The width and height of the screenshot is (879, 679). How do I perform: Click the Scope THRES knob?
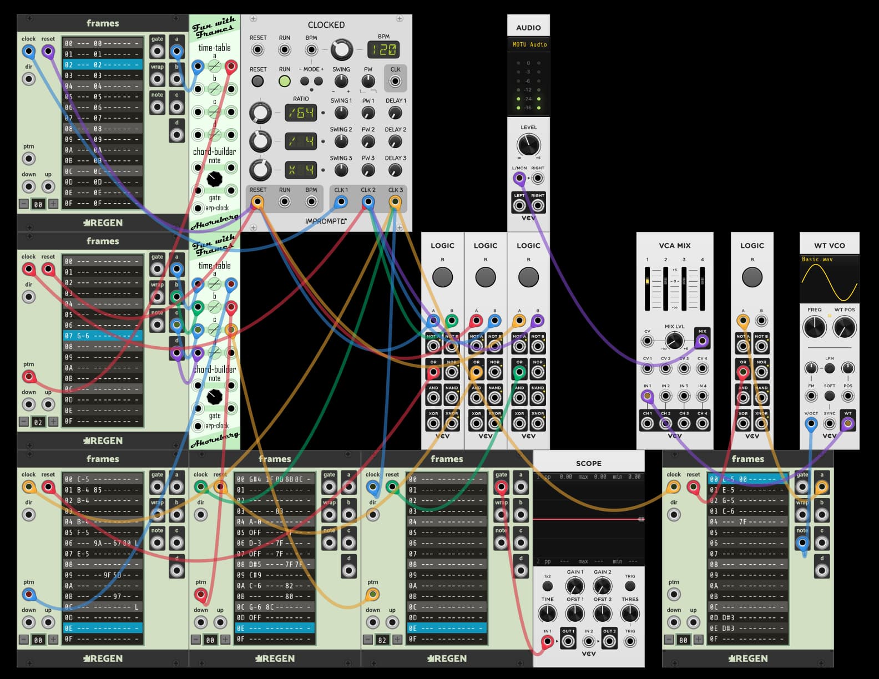pyautogui.click(x=629, y=614)
